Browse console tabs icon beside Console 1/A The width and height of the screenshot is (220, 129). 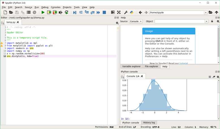(x=122, y=77)
